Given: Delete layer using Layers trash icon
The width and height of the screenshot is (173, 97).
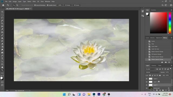Looking at the screenshot, I should [x=169, y=90].
